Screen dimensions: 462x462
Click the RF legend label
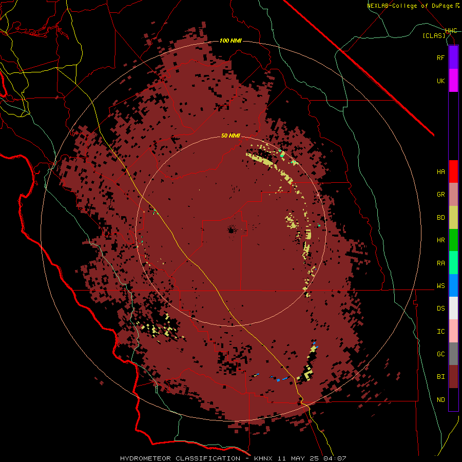pyautogui.click(x=441, y=57)
